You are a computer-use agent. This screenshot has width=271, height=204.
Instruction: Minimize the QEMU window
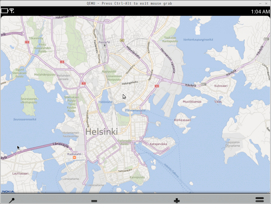coord(260,4)
